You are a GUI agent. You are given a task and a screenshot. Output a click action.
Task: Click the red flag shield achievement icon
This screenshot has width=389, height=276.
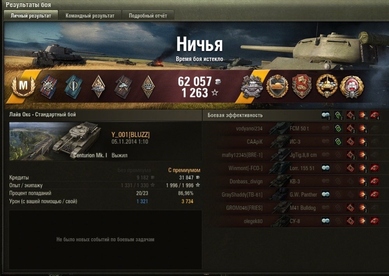coord(302,87)
